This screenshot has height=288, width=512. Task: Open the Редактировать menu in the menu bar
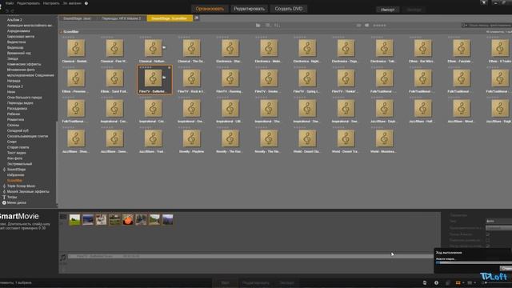[29, 3]
